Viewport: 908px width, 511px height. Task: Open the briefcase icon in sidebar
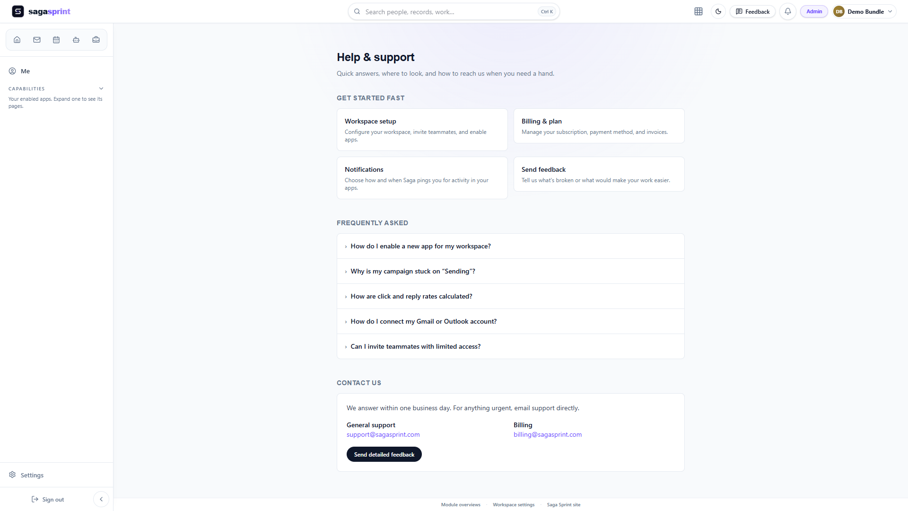coord(96,40)
